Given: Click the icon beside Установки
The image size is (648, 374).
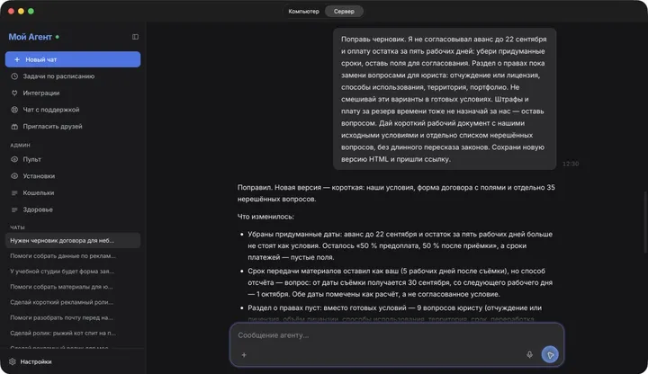Looking at the screenshot, I should point(14,176).
